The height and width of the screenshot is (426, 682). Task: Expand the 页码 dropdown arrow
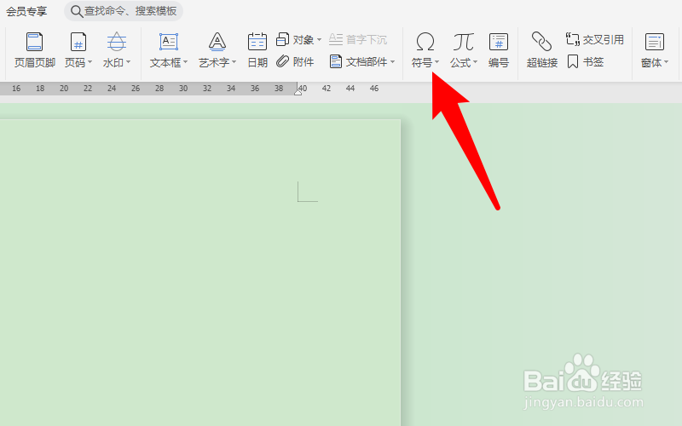pos(90,62)
